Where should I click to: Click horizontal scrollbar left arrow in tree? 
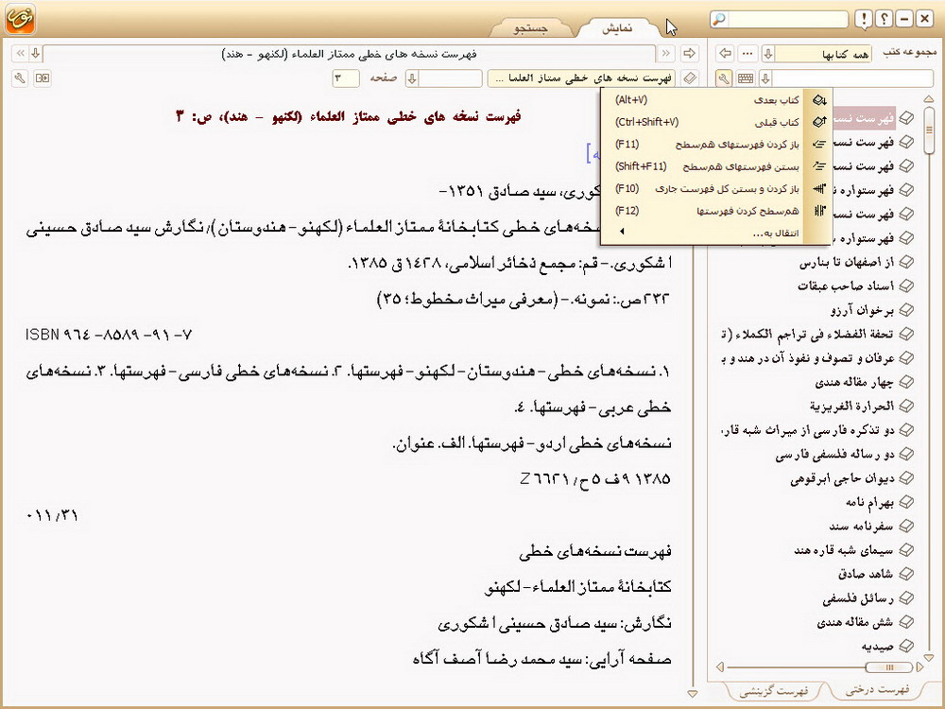coord(719,666)
